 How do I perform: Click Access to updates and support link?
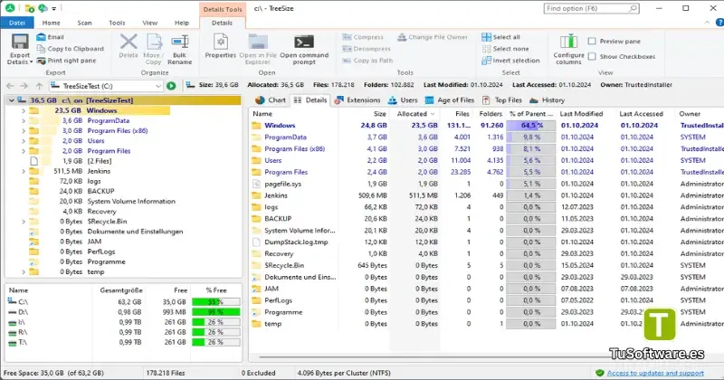[x=655, y=373]
